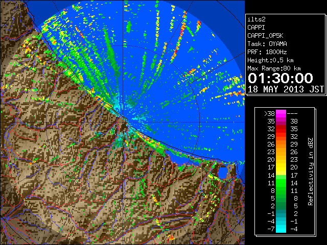Click the 'Task: OYAMA' line
This screenshot has width=327, height=245.
(x=267, y=44)
